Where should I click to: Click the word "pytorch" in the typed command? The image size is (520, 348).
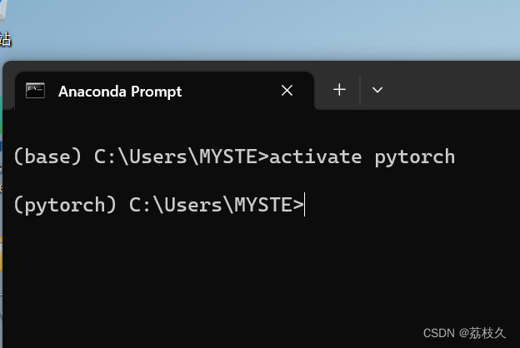pos(414,157)
